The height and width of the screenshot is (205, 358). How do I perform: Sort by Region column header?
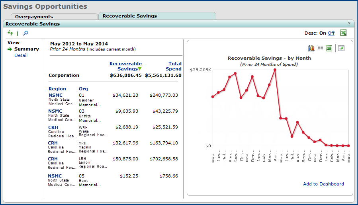click(57, 89)
